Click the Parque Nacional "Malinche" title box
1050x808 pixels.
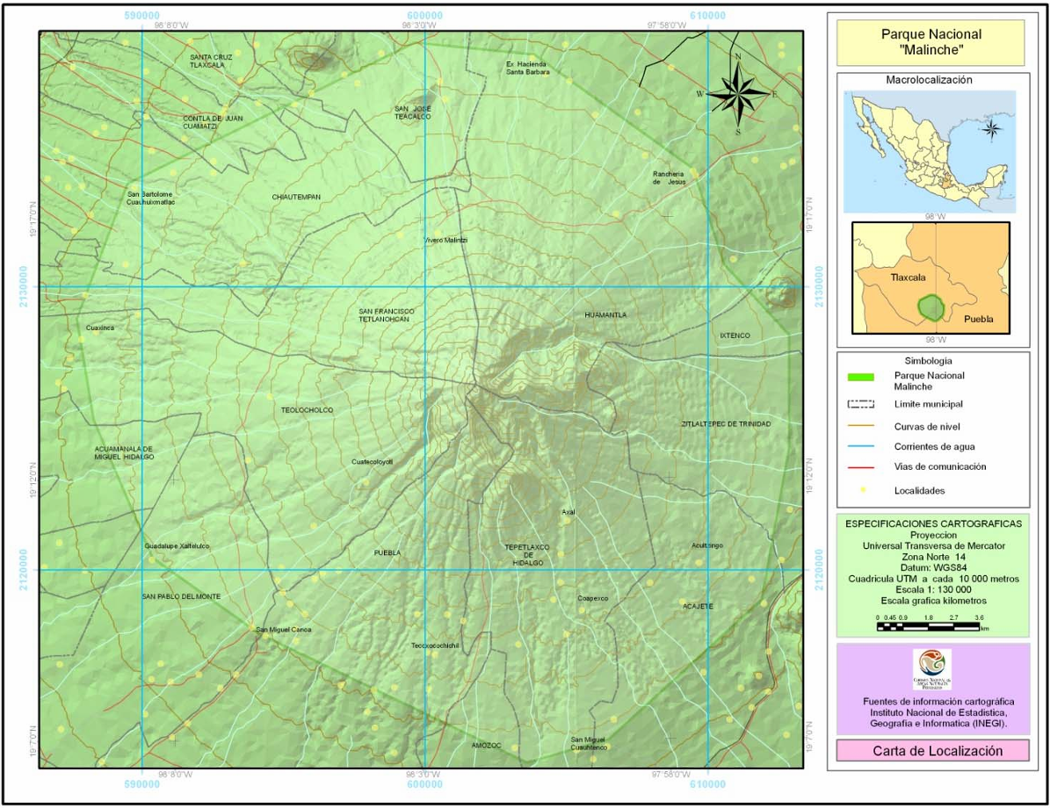(x=931, y=42)
